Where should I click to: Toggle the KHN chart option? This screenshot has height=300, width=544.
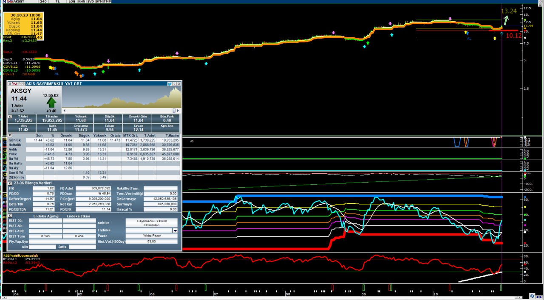click(81, 2)
